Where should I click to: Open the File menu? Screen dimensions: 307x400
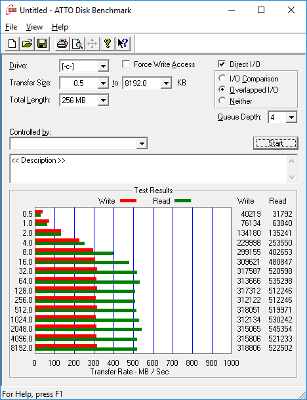pyautogui.click(x=11, y=27)
